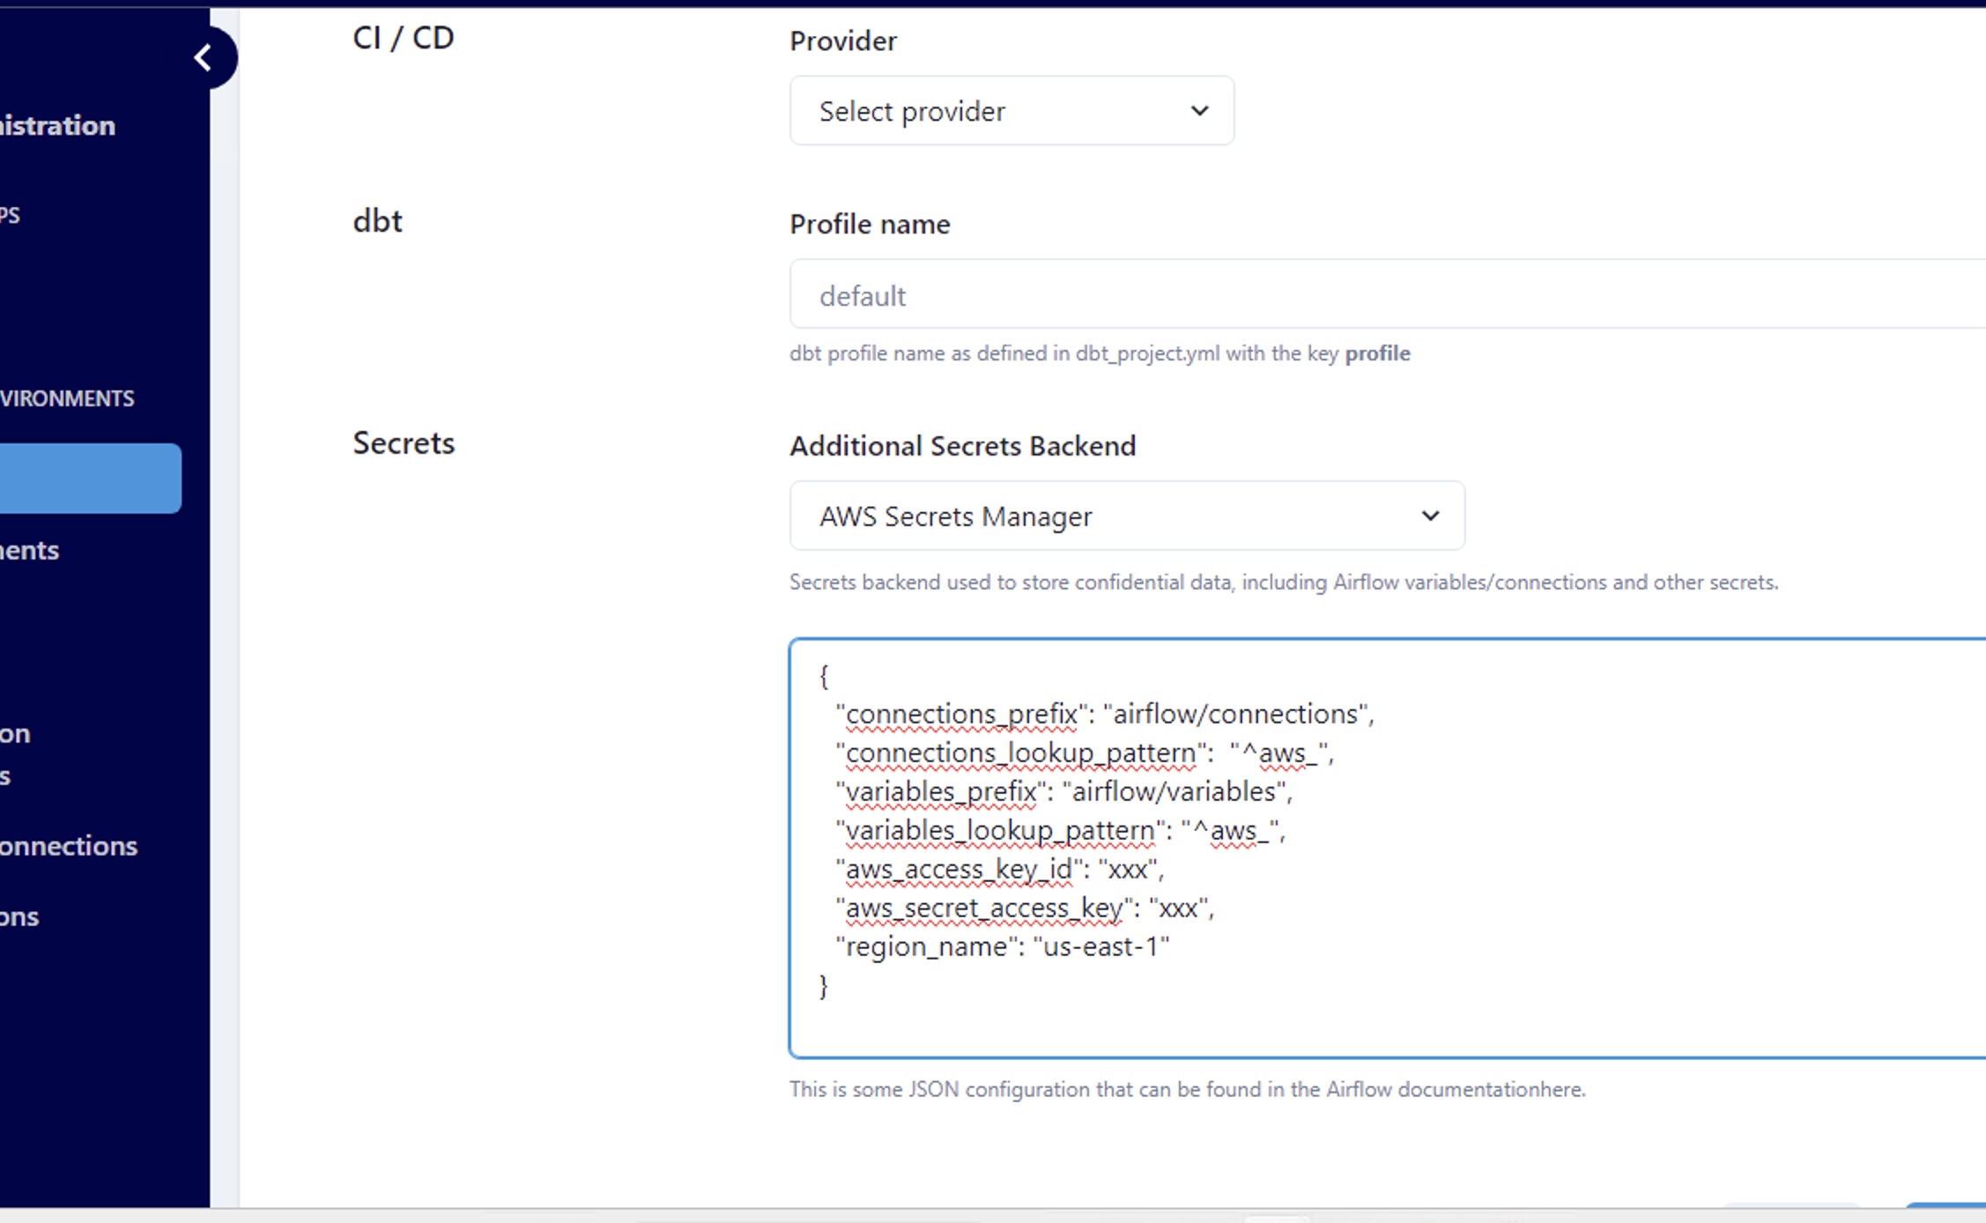
Task: Click the 'Profile name' label
Action: coord(870,225)
